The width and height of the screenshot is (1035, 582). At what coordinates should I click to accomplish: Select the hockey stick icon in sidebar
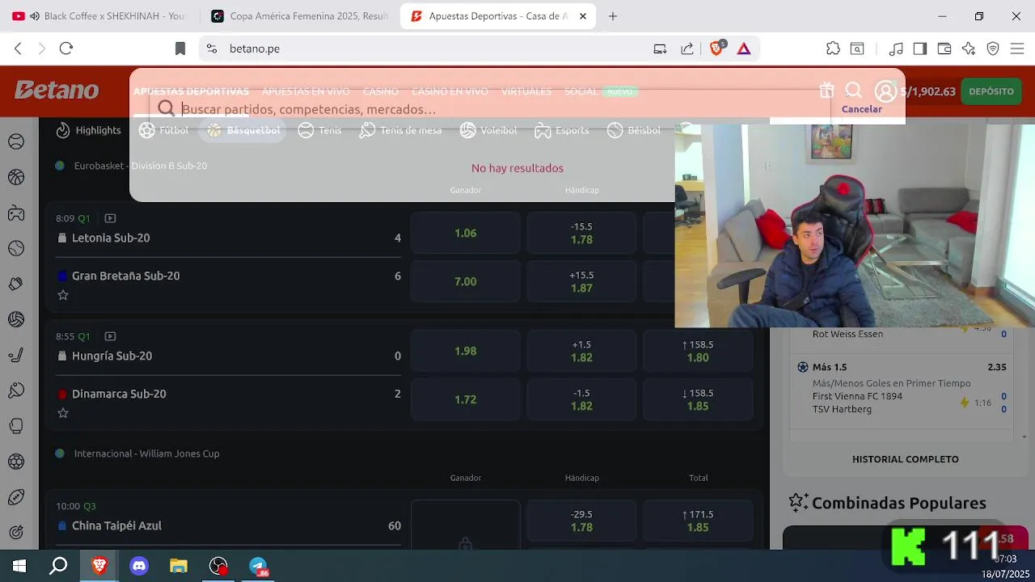(16, 355)
